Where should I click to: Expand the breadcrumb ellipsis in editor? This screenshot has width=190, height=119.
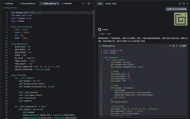click(19, 8)
